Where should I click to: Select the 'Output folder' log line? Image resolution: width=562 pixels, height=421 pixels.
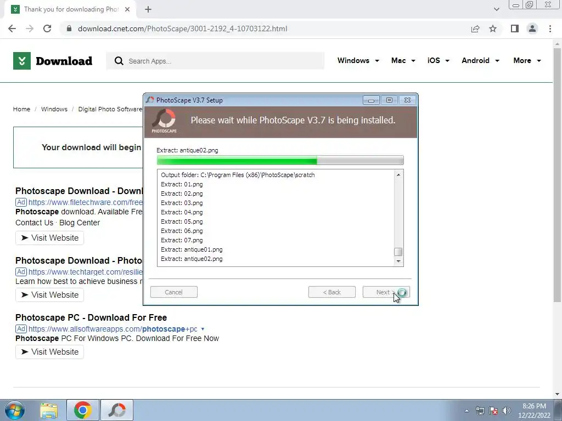[238, 175]
